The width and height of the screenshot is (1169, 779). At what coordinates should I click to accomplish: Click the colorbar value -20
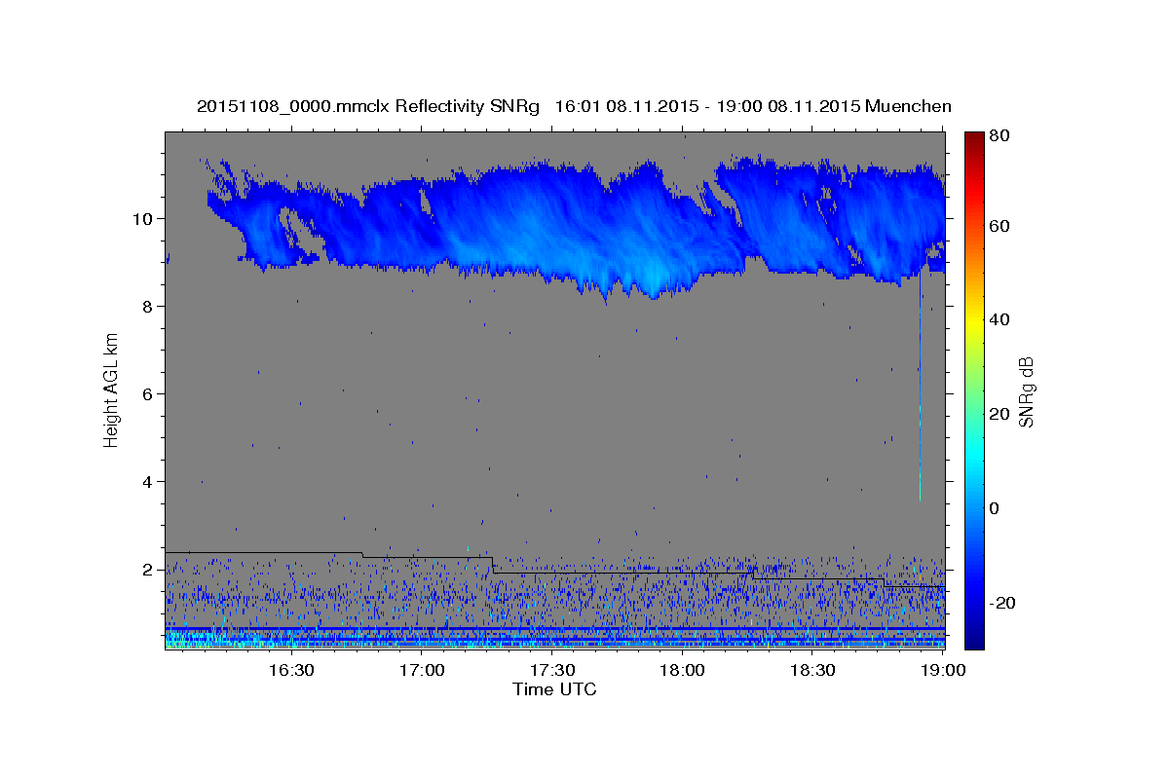coord(1003,603)
